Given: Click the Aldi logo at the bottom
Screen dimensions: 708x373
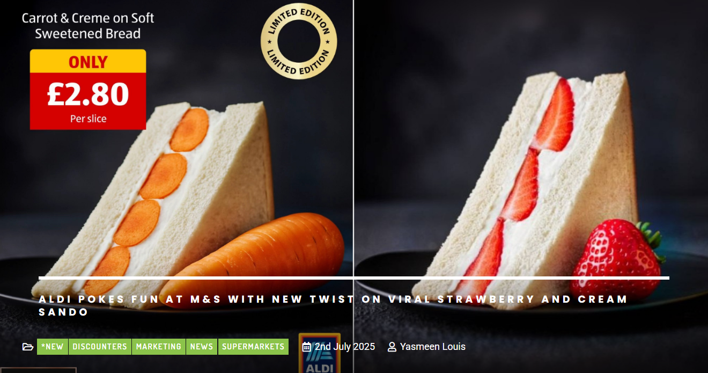Looking at the screenshot, I should click(320, 353).
